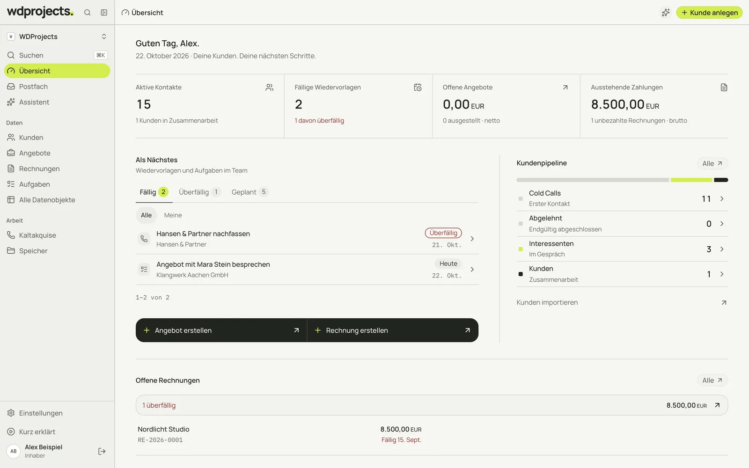Click the contacts icon on Aktive Kontakte card
The width and height of the screenshot is (749, 468).
click(269, 88)
